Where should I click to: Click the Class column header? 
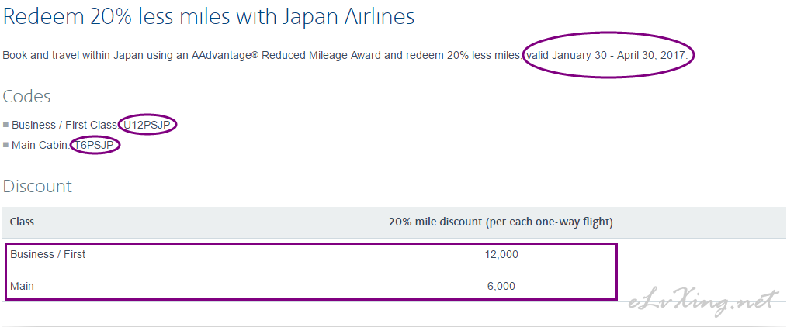pos(22,222)
